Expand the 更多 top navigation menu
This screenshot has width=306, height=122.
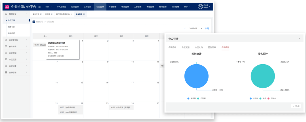pyautogui.click(x=195, y=6)
